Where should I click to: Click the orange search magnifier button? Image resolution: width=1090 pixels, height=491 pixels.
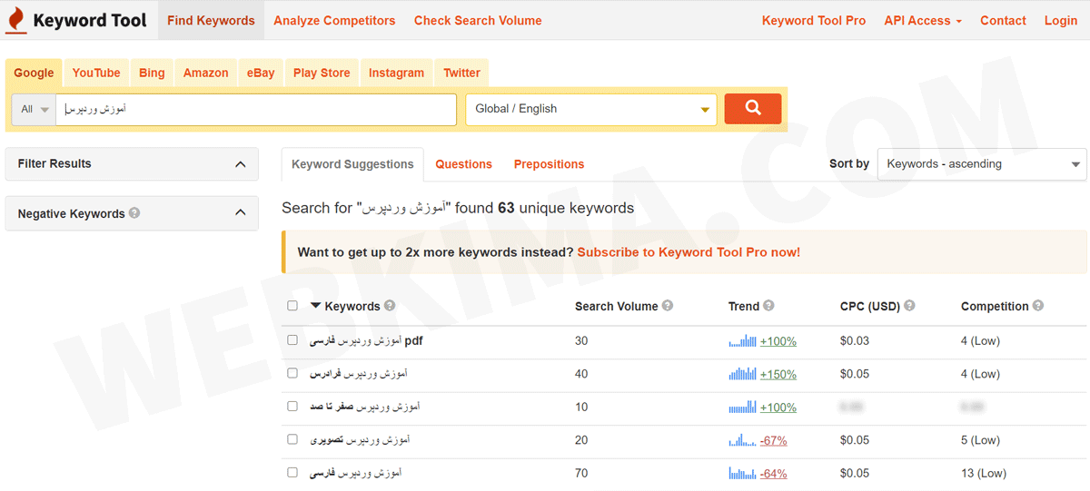pyautogui.click(x=752, y=109)
